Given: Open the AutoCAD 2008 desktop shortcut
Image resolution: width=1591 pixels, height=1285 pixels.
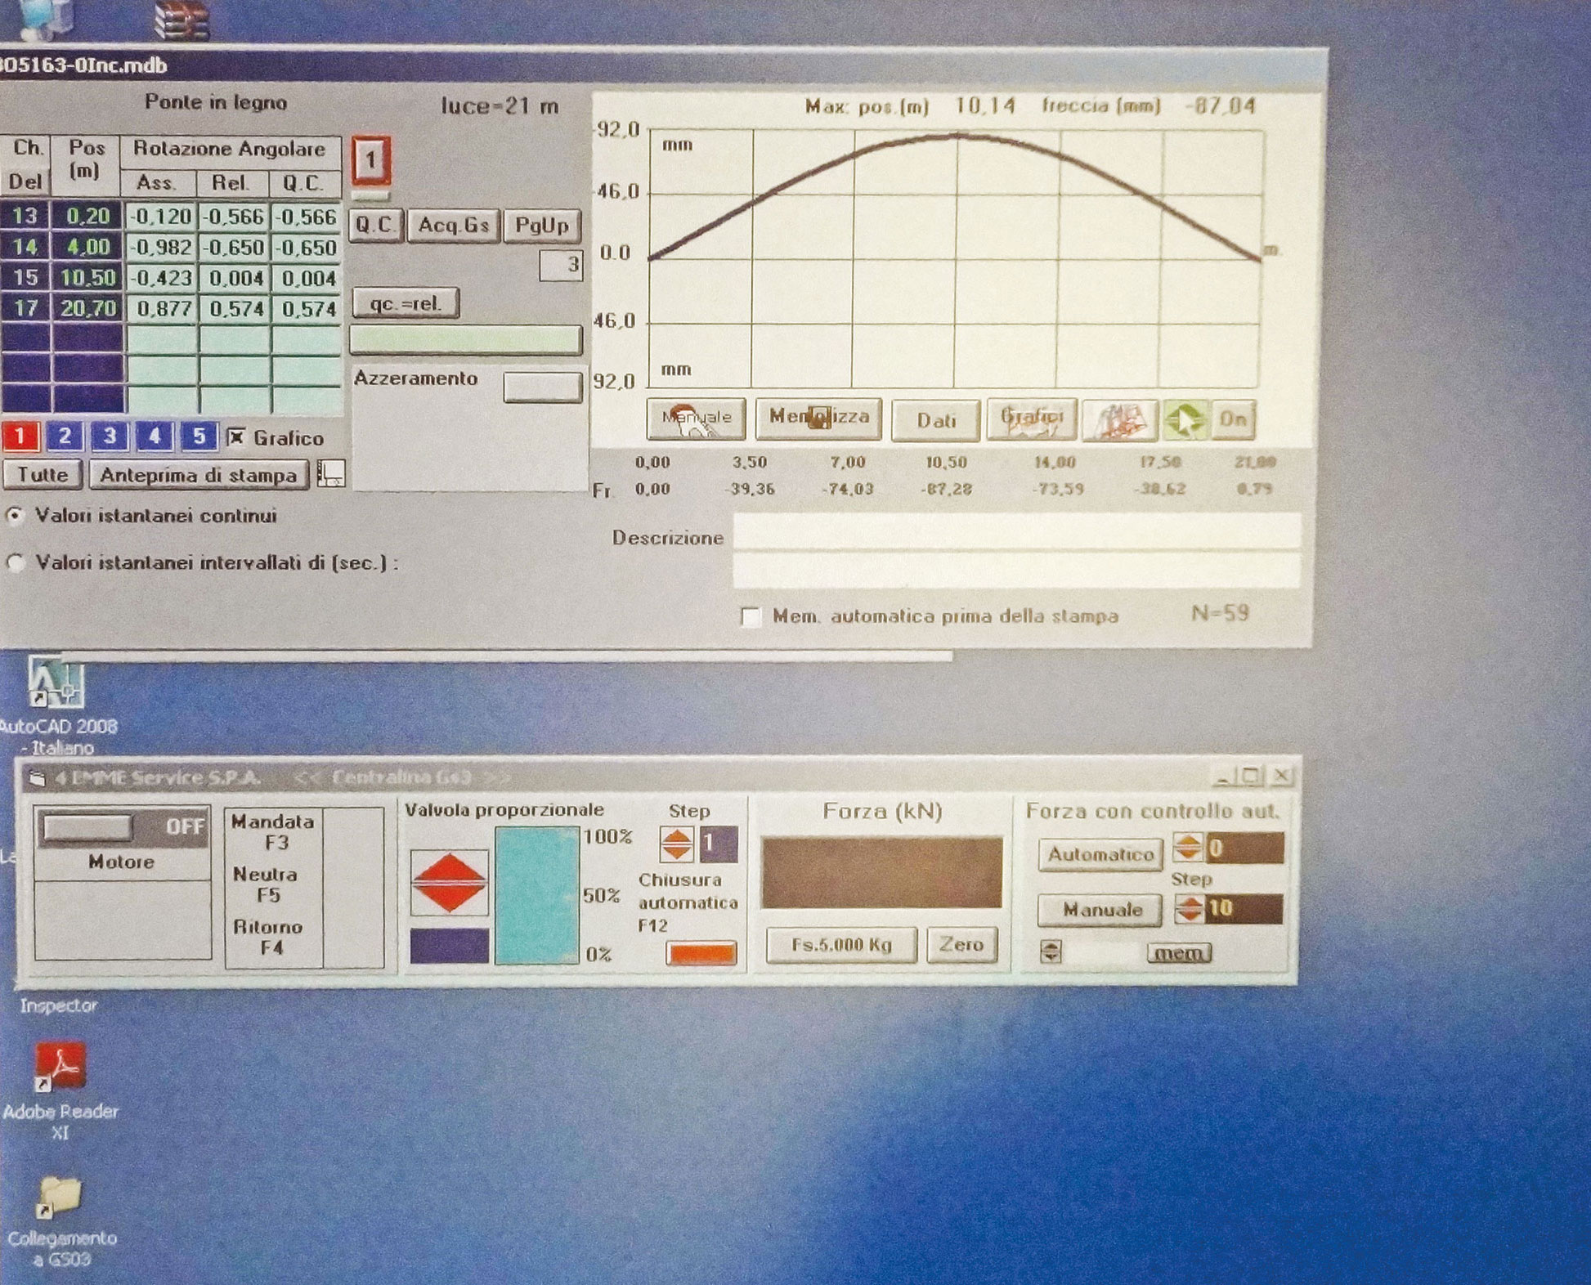Looking at the screenshot, I should pyautogui.click(x=56, y=683).
